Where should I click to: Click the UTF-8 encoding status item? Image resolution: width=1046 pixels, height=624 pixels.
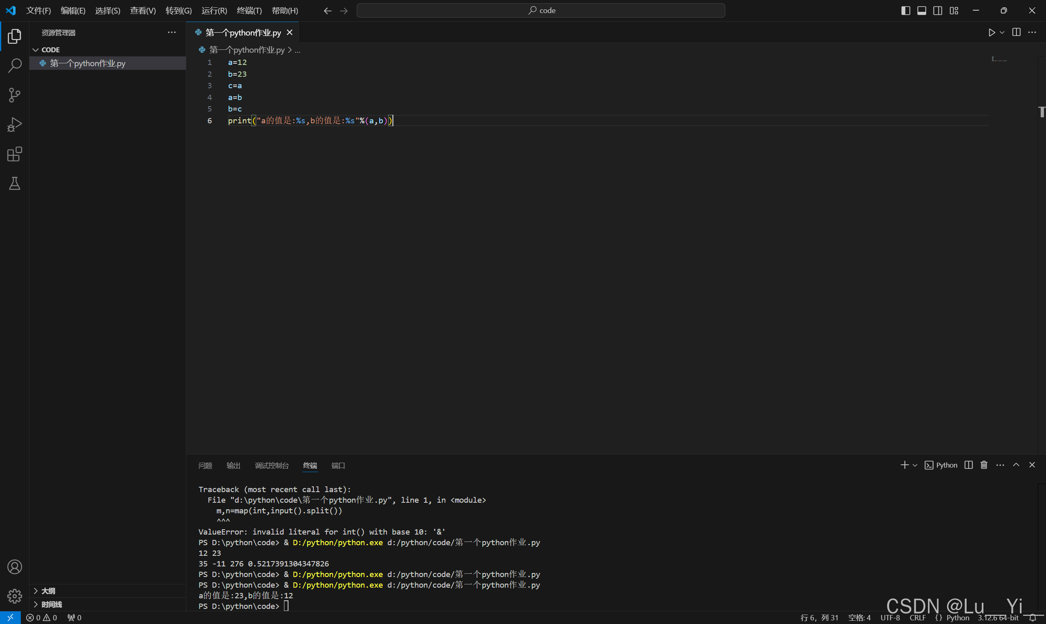click(x=890, y=618)
